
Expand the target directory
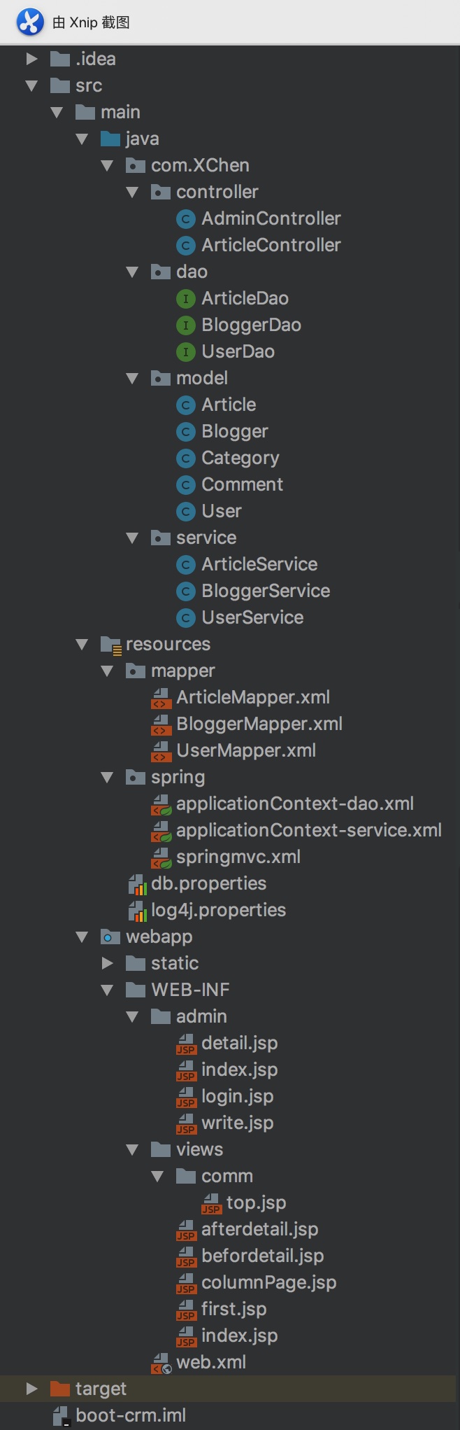coord(32,1389)
